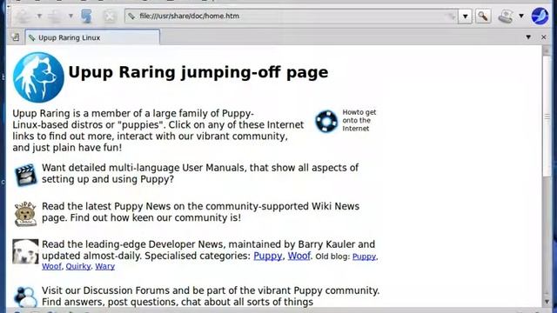This screenshot has width=557, height=313.
Task: Click the blue Puppy logo image
Action: click(38, 77)
